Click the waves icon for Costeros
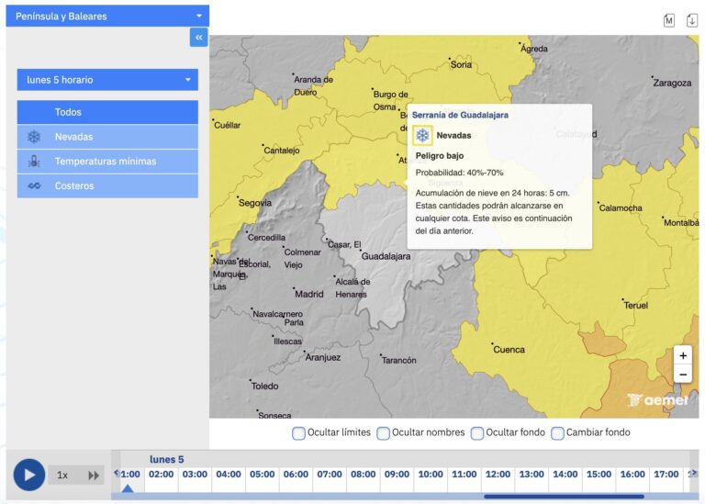This screenshot has height=504, width=705. [x=34, y=186]
